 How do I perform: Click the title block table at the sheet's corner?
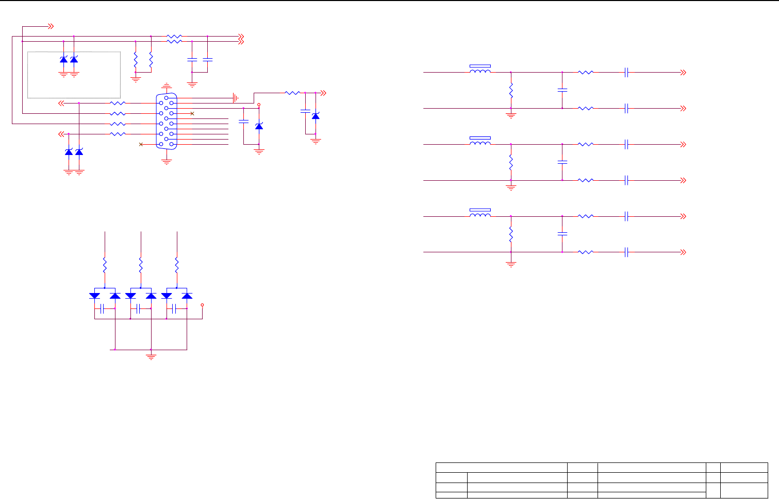pos(602,480)
